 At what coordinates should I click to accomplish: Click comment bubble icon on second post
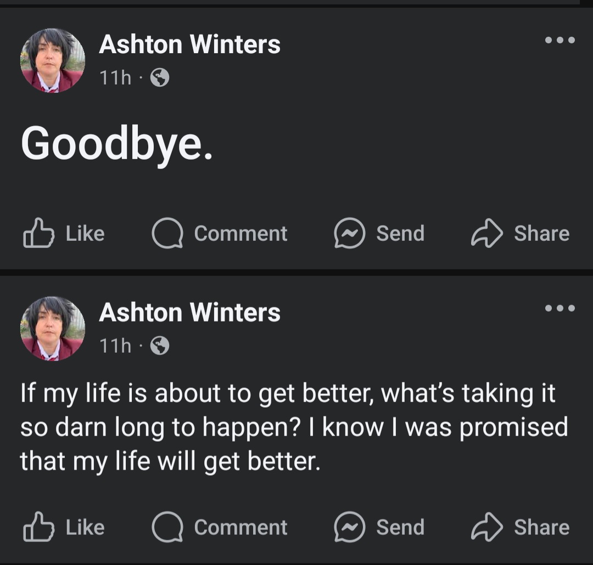(168, 527)
